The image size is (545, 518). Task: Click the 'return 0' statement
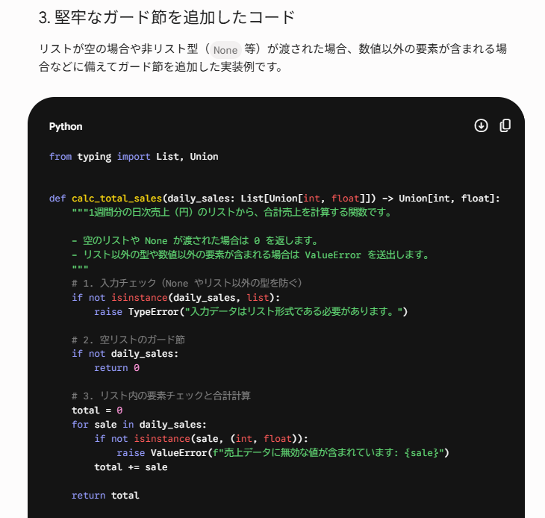[116, 368]
